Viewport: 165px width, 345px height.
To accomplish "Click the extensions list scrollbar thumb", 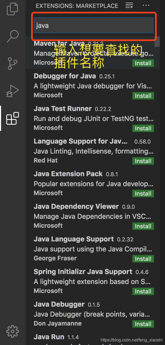I will [157, 42].
